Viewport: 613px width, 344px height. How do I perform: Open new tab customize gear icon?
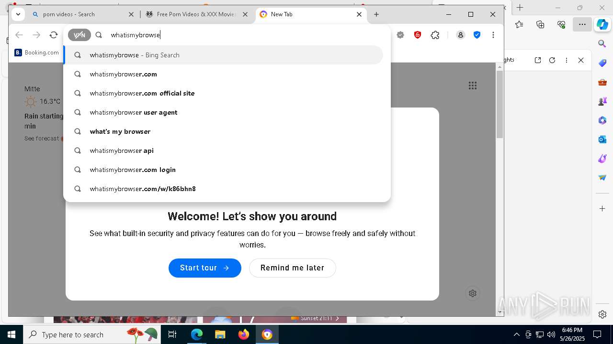[473, 293]
